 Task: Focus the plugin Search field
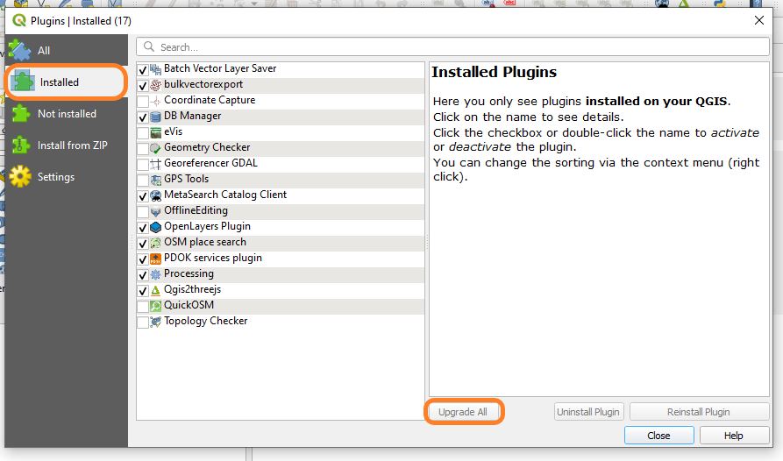pos(452,47)
